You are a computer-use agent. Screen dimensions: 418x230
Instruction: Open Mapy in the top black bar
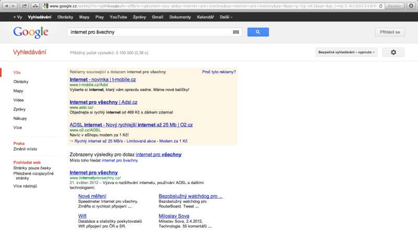point(84,17)
